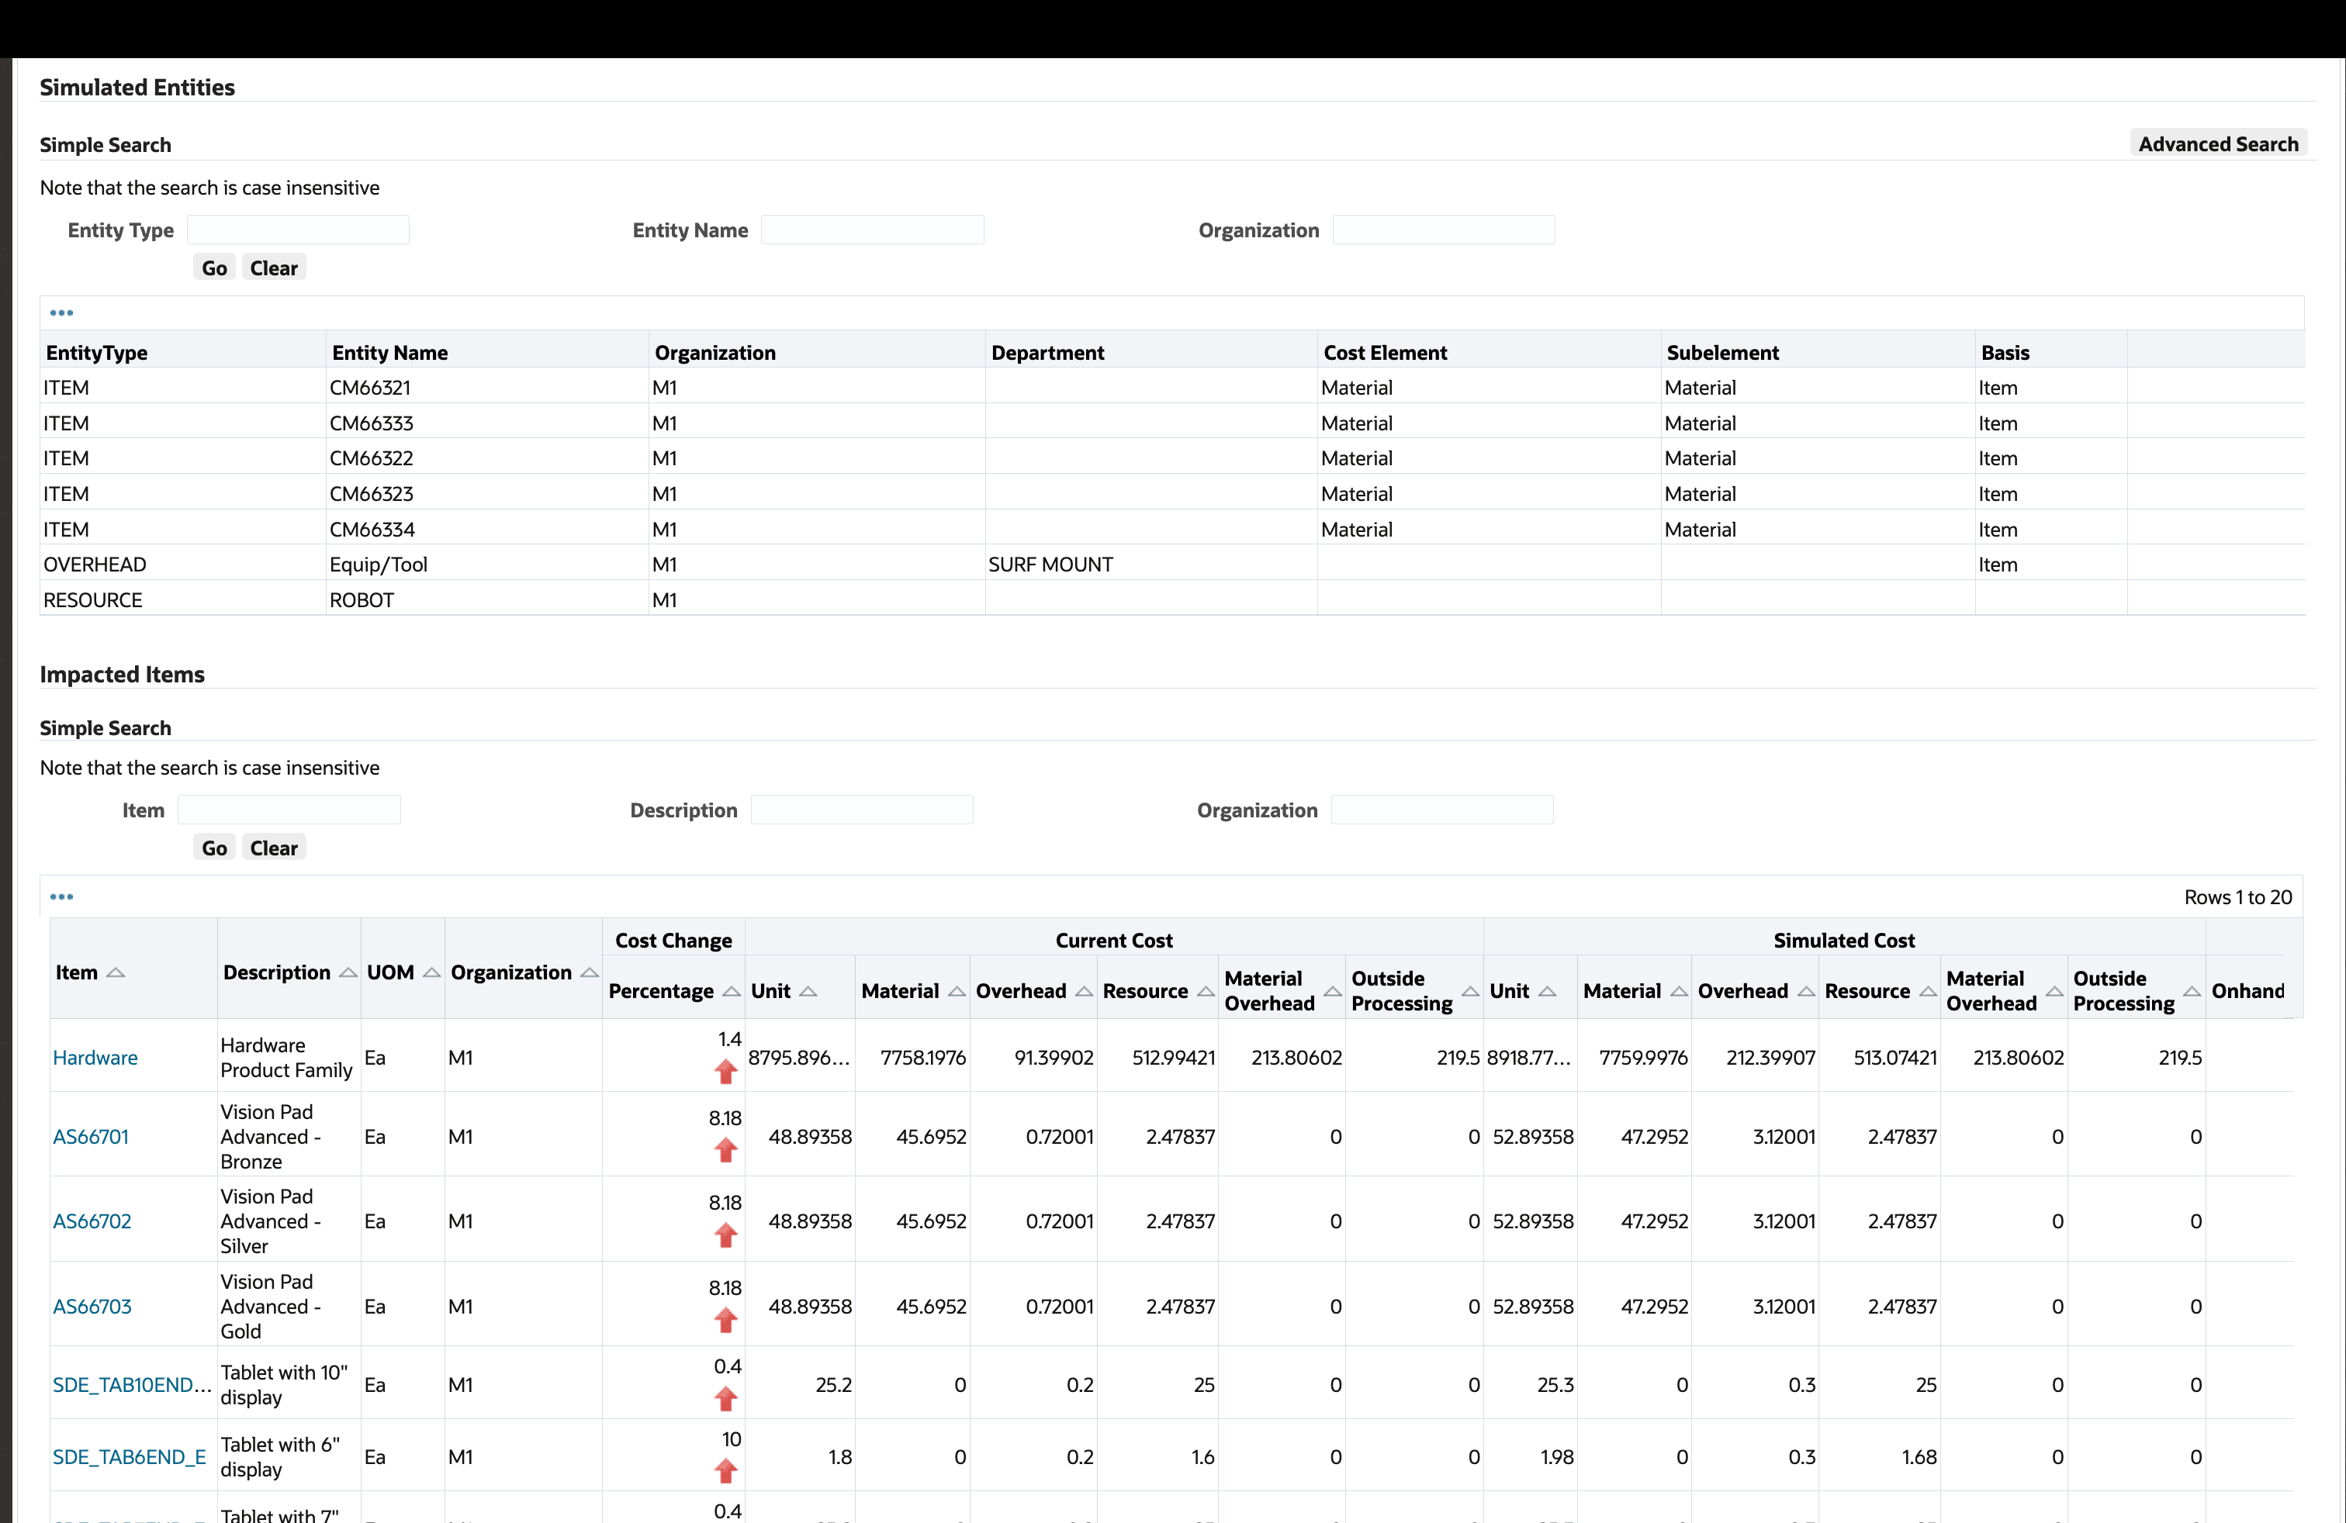Open table options dots above Simulated Entities table
This screenshot has width=2346, height=1523.
click(61, 313)
